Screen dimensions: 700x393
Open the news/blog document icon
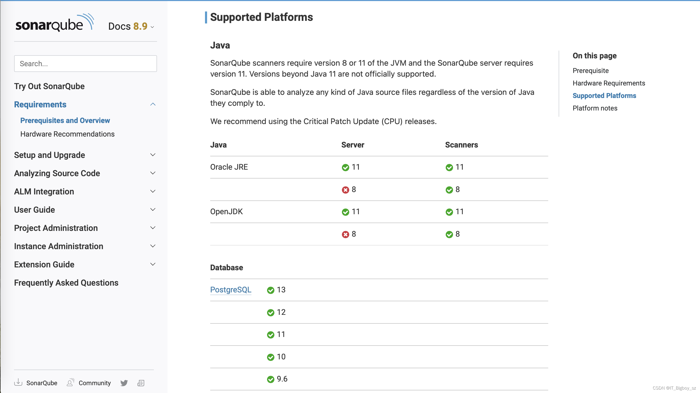click(x=141, y=383)
